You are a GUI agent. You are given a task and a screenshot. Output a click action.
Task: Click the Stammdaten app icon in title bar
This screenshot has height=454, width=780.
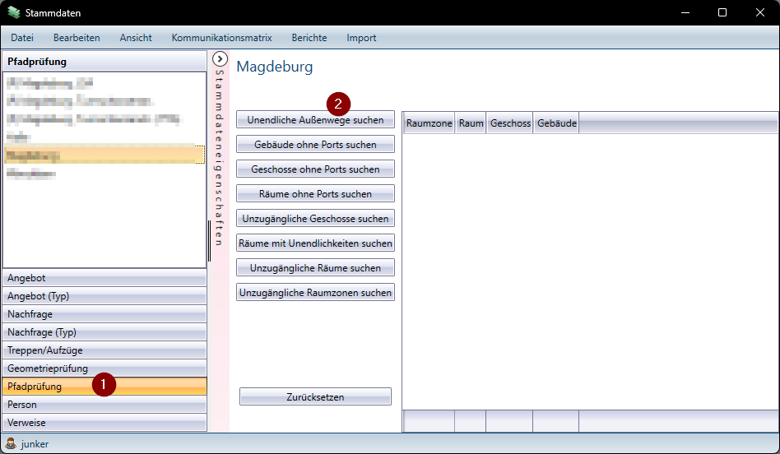pos(13,13)
